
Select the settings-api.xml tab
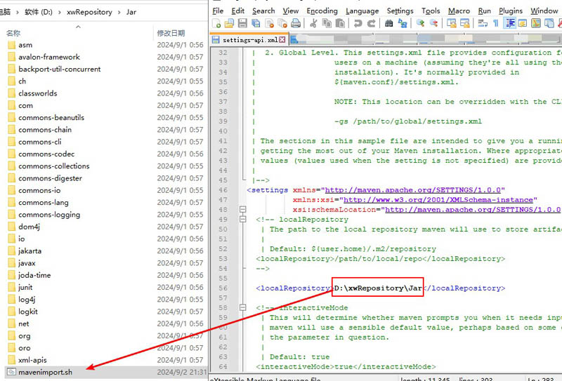click(249, 40)
